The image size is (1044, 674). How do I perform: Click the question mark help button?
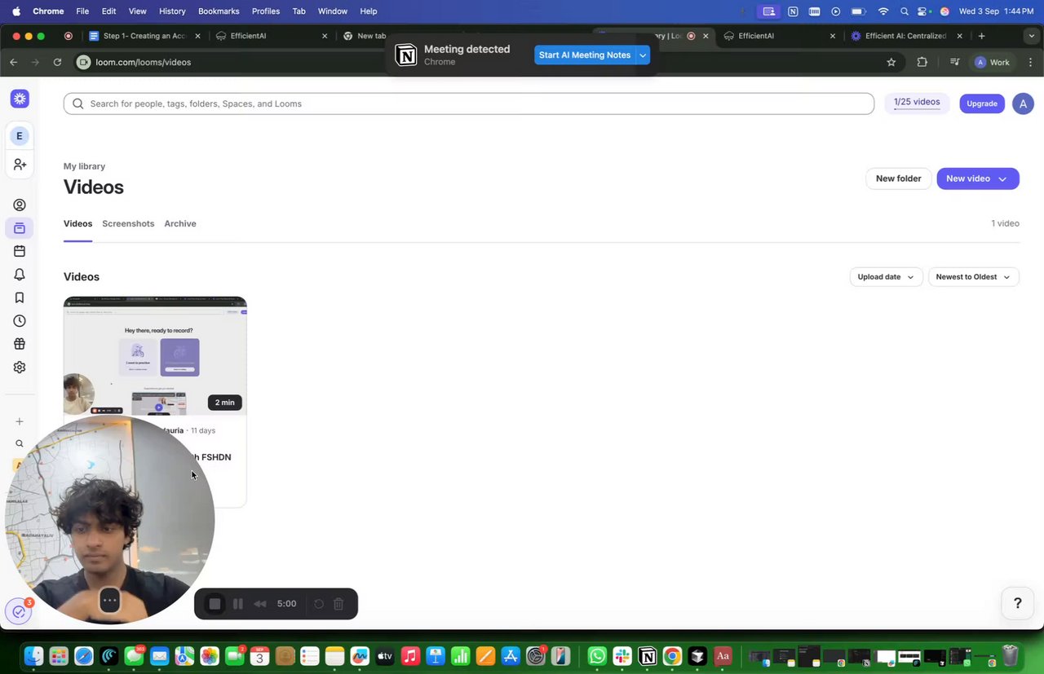pyautogui.click(x=1017, y=603)
